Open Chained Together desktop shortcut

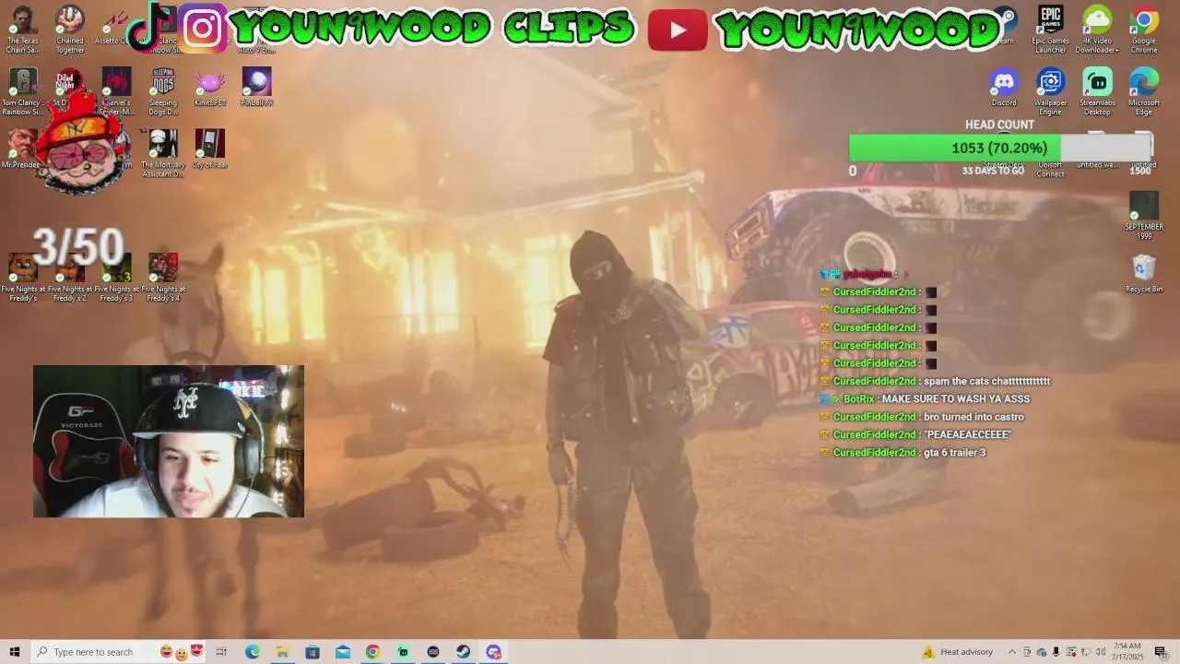(x=69, y=29)
